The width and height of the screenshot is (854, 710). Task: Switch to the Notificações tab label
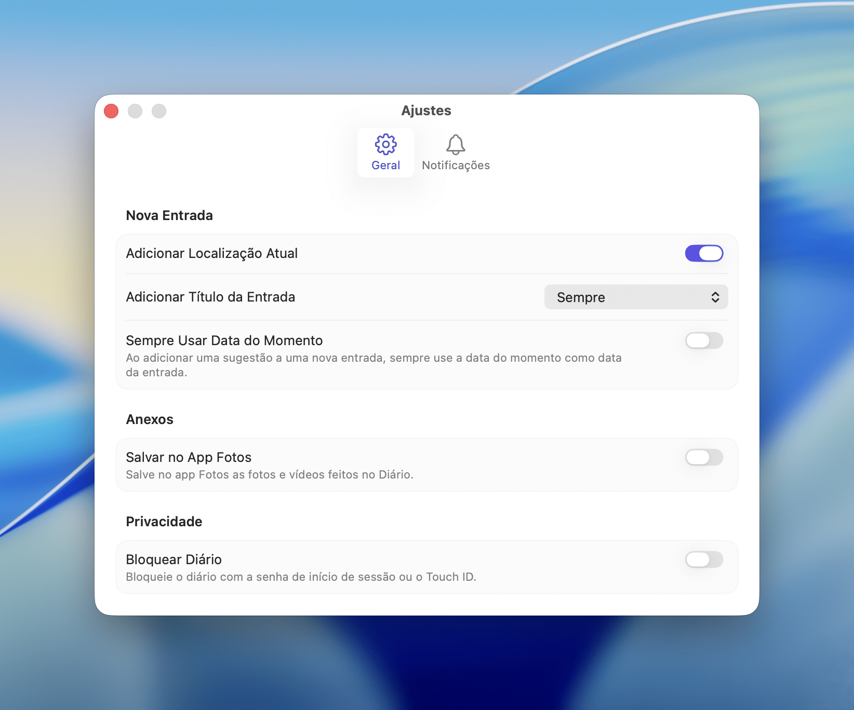(x=456, y=166)
